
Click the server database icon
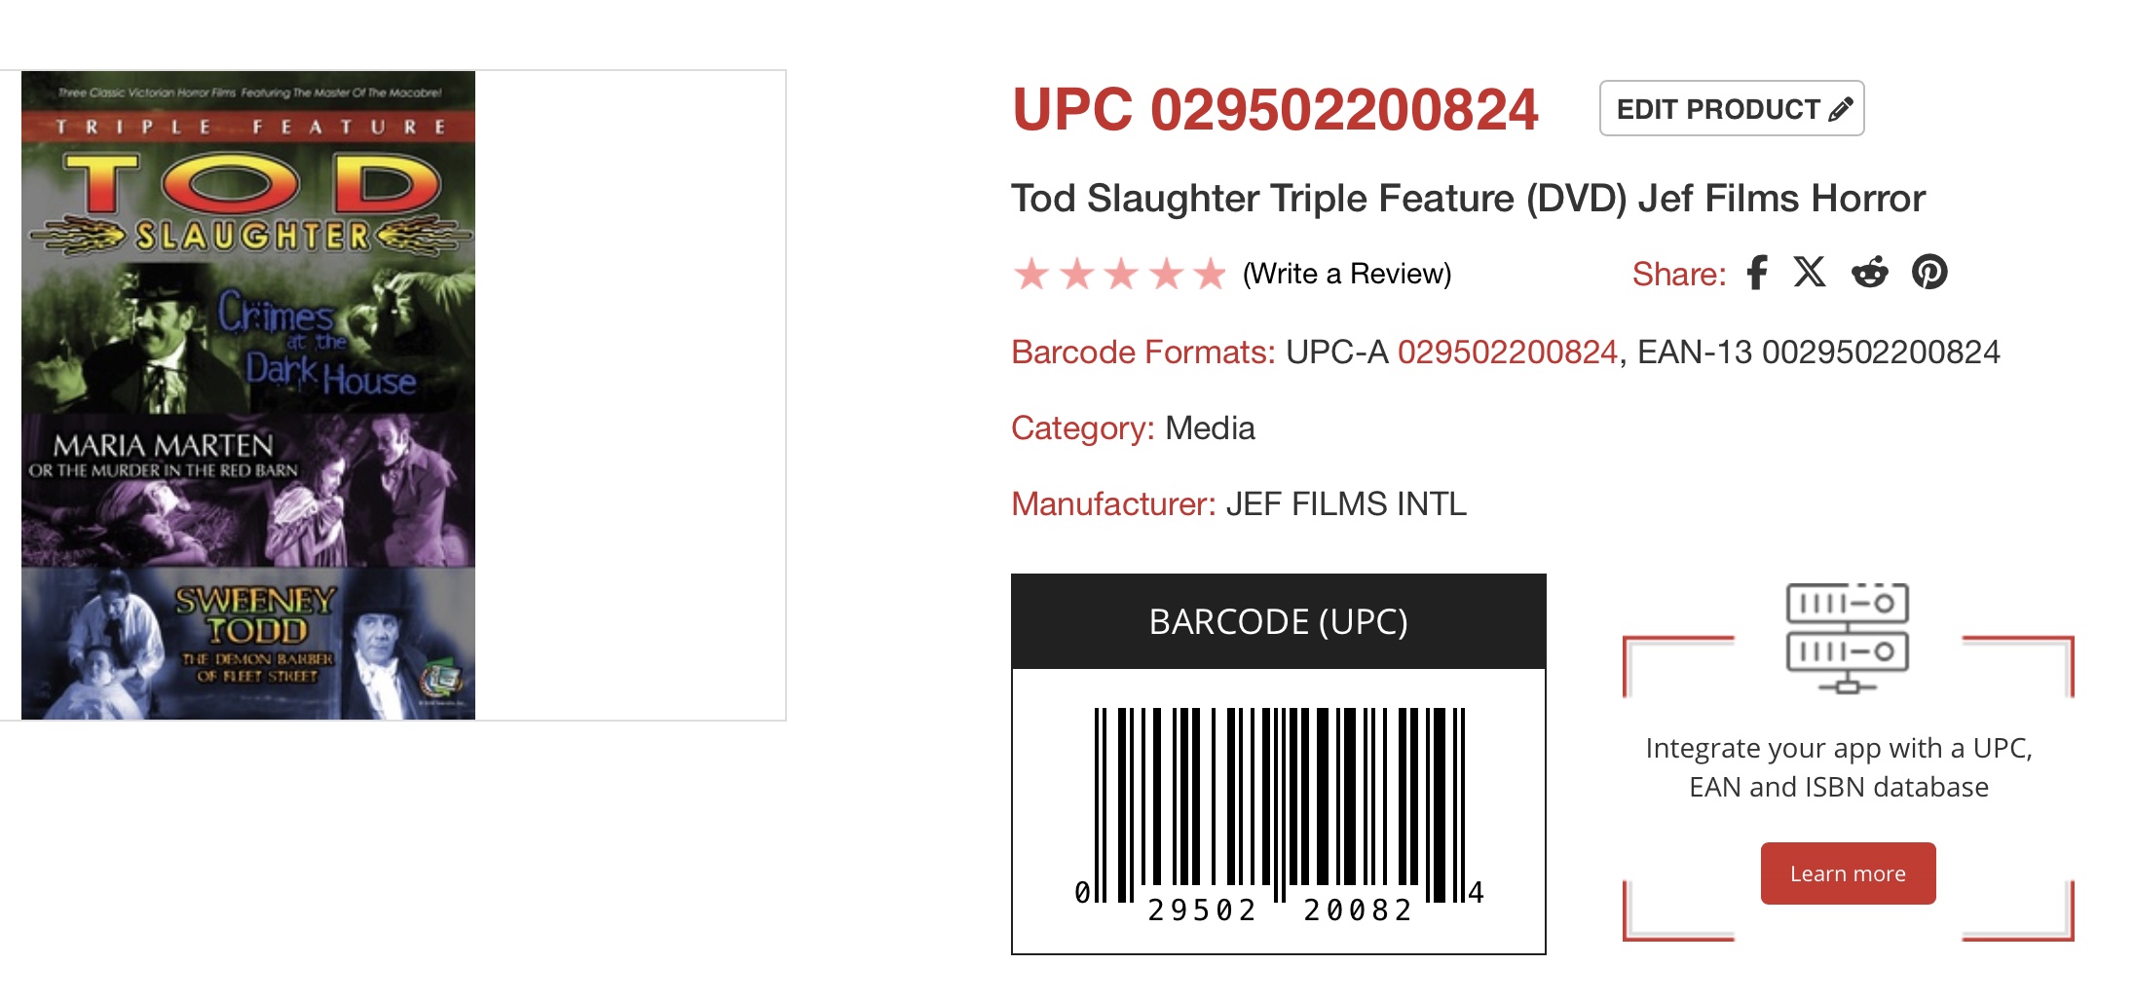point(1847,638)
